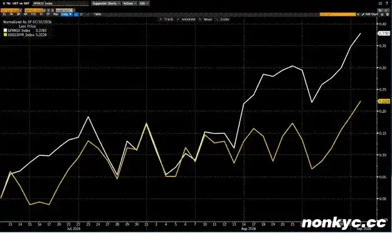The image size is (392, 233).
Task: Click the GFRN10 Index security input field
Action: pyautogui.click(x=60, y=4)
